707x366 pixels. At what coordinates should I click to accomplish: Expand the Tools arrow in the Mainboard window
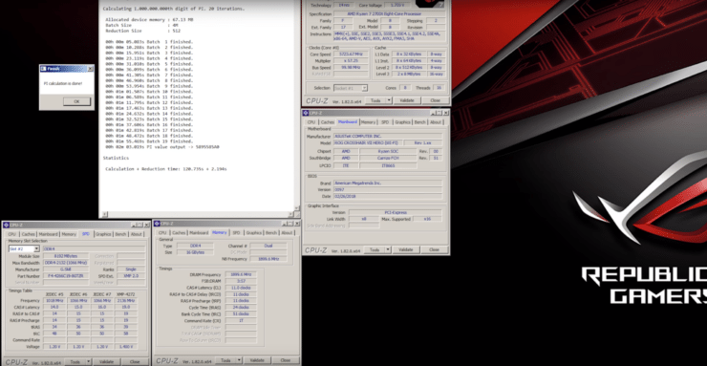coord(387,249)
